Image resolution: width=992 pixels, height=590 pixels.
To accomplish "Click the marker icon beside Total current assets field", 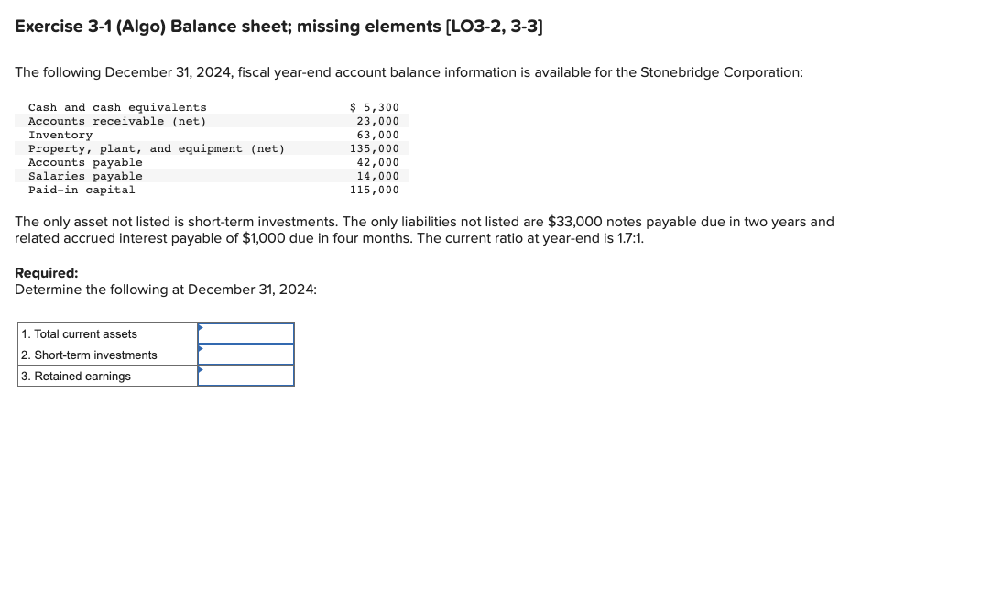I will (201, 328).
